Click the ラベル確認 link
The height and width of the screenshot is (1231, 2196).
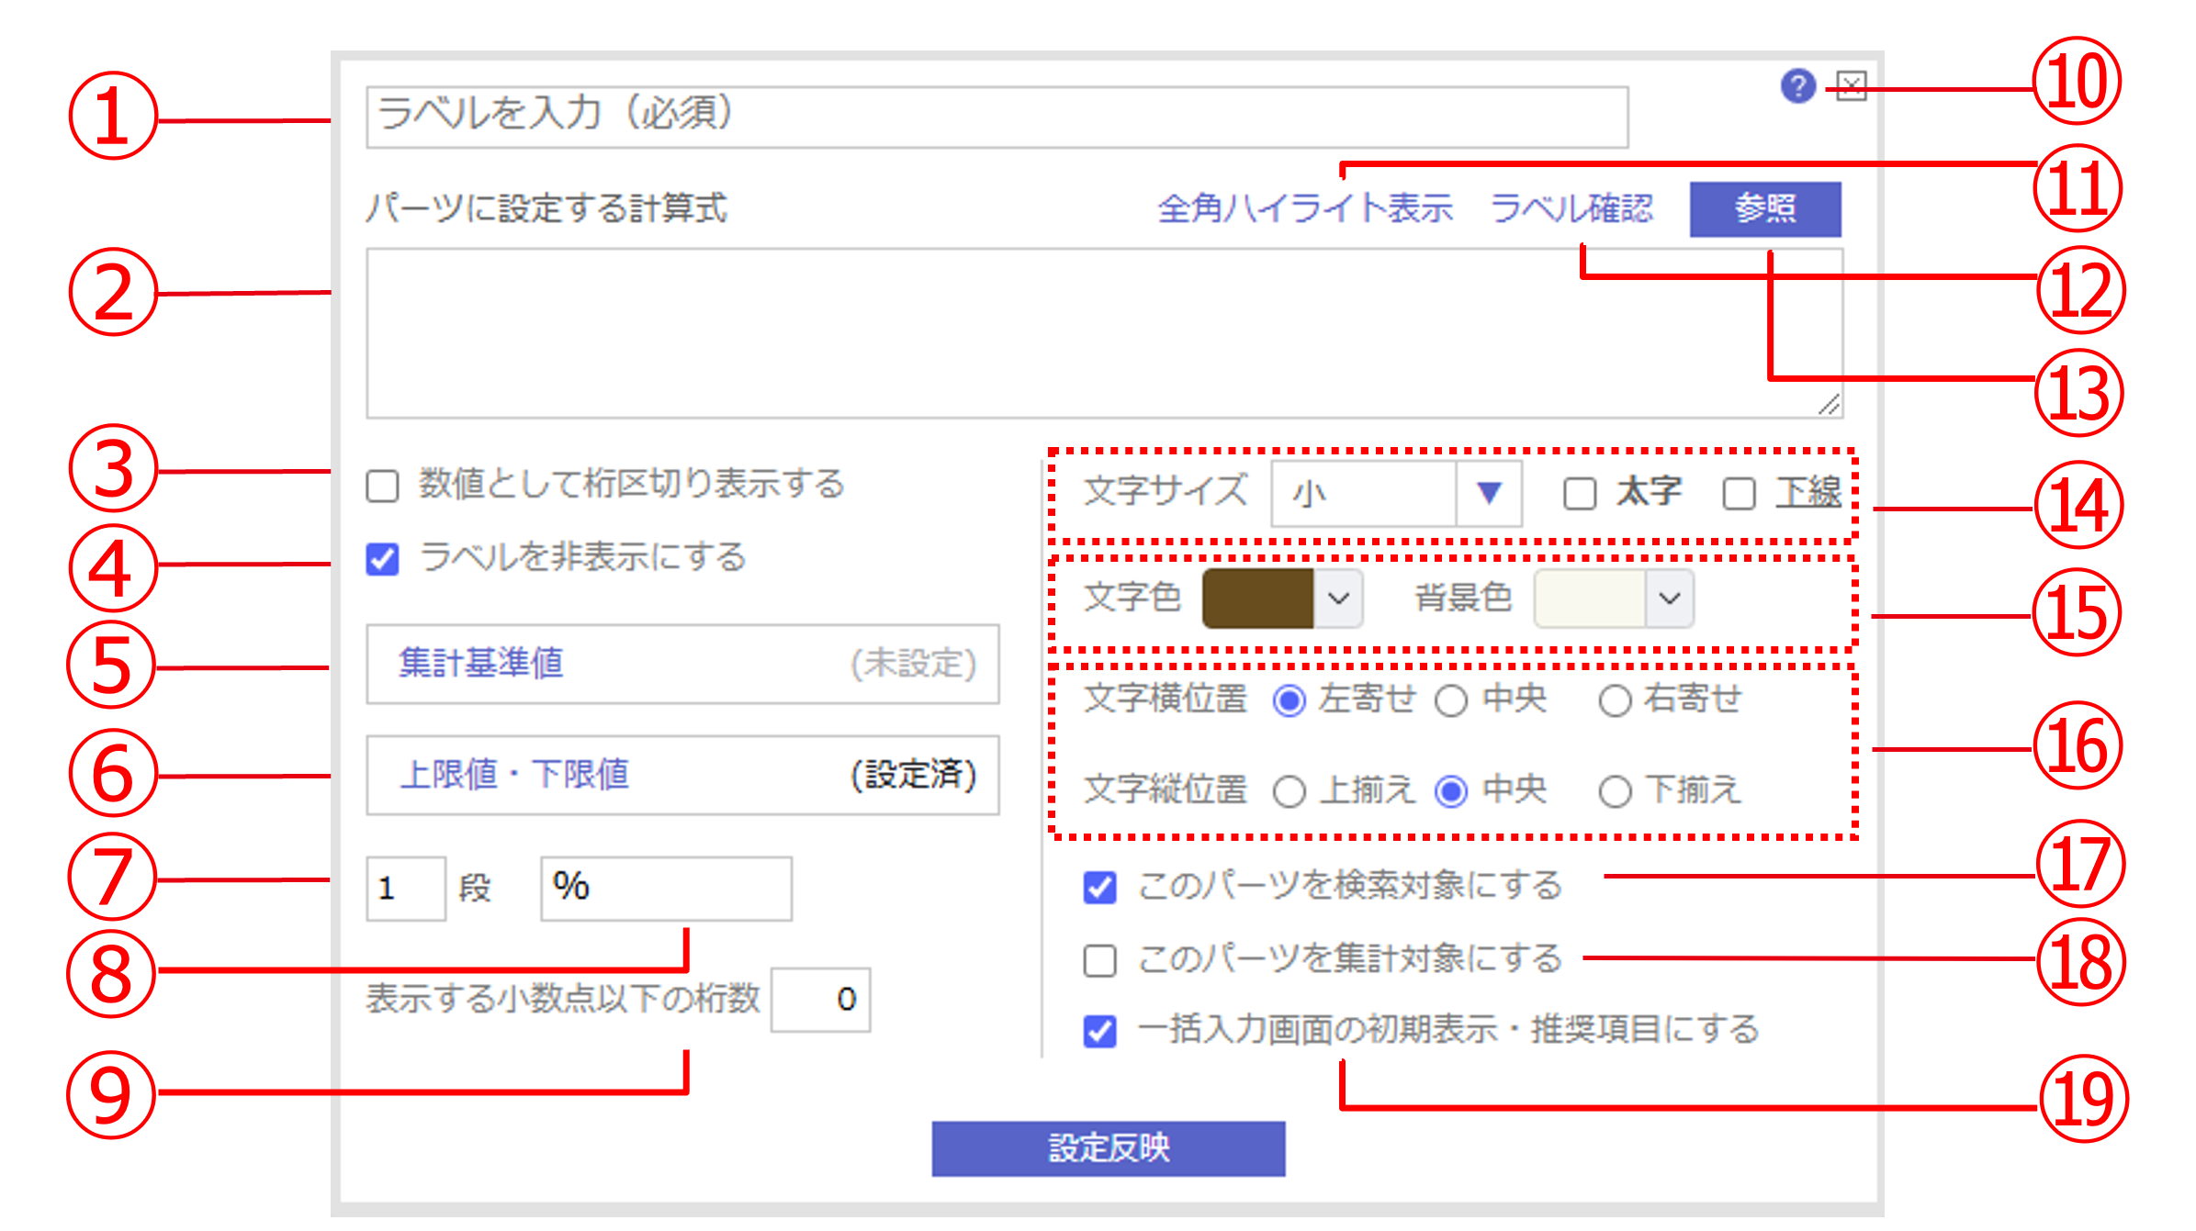click(x=1571, y=209)
